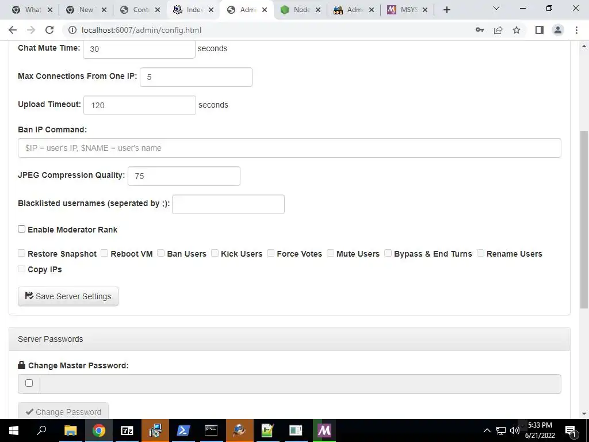The image size is (589, 442).
Task: Toggle the Copy IPs permission
Action: 21,269
